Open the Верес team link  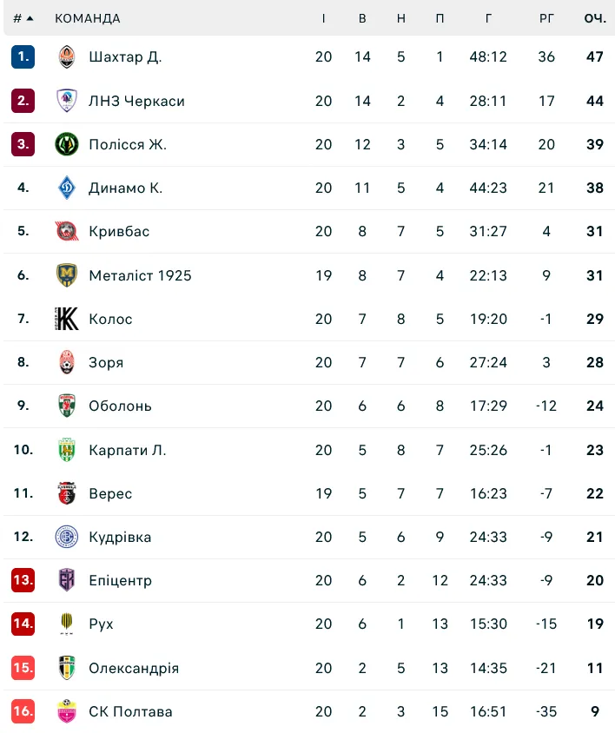tap(110, 493)
